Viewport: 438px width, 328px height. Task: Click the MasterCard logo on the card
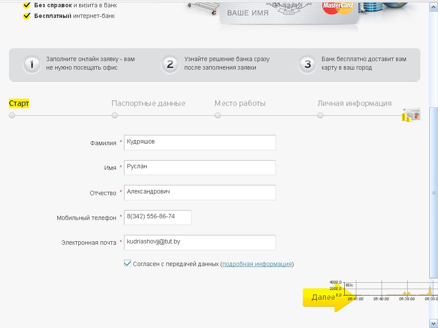click(337, 6)
